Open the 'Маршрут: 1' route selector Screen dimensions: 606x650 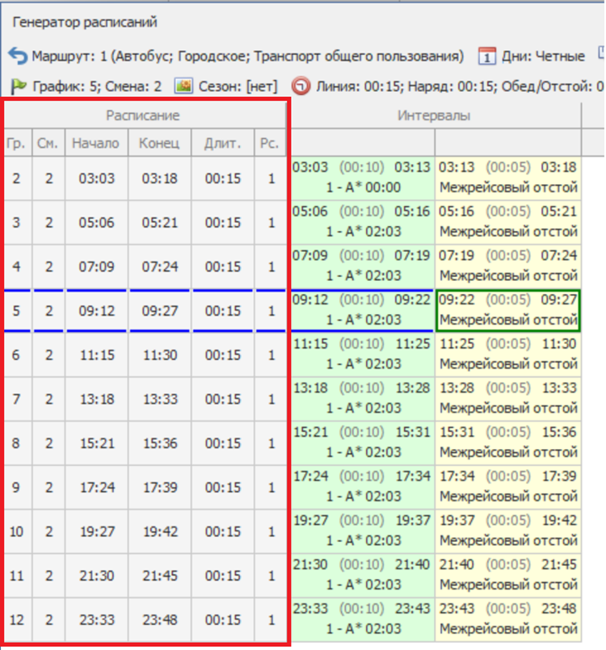click(x=247, y=56)
